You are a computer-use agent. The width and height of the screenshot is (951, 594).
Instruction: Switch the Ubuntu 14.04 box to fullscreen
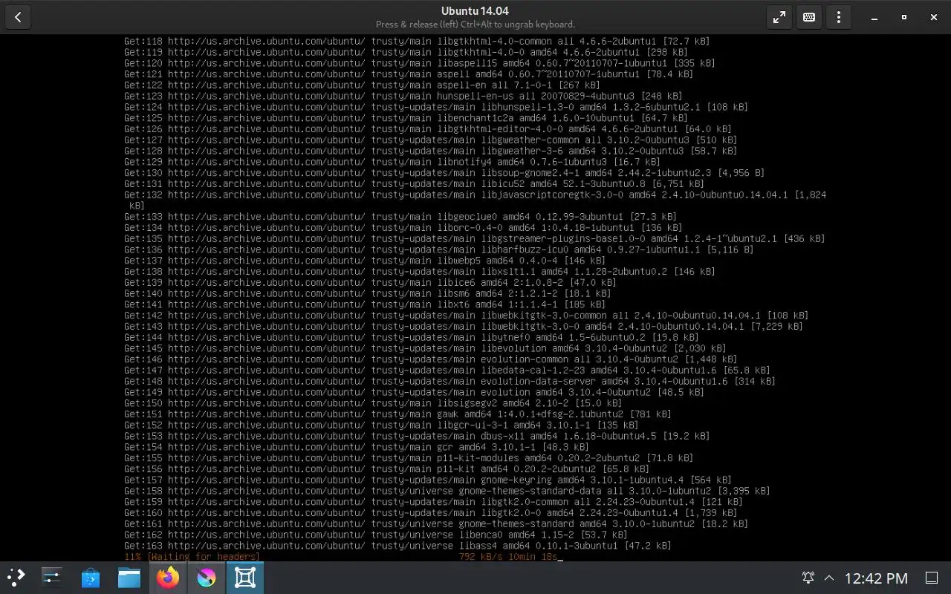coord(779,17)
